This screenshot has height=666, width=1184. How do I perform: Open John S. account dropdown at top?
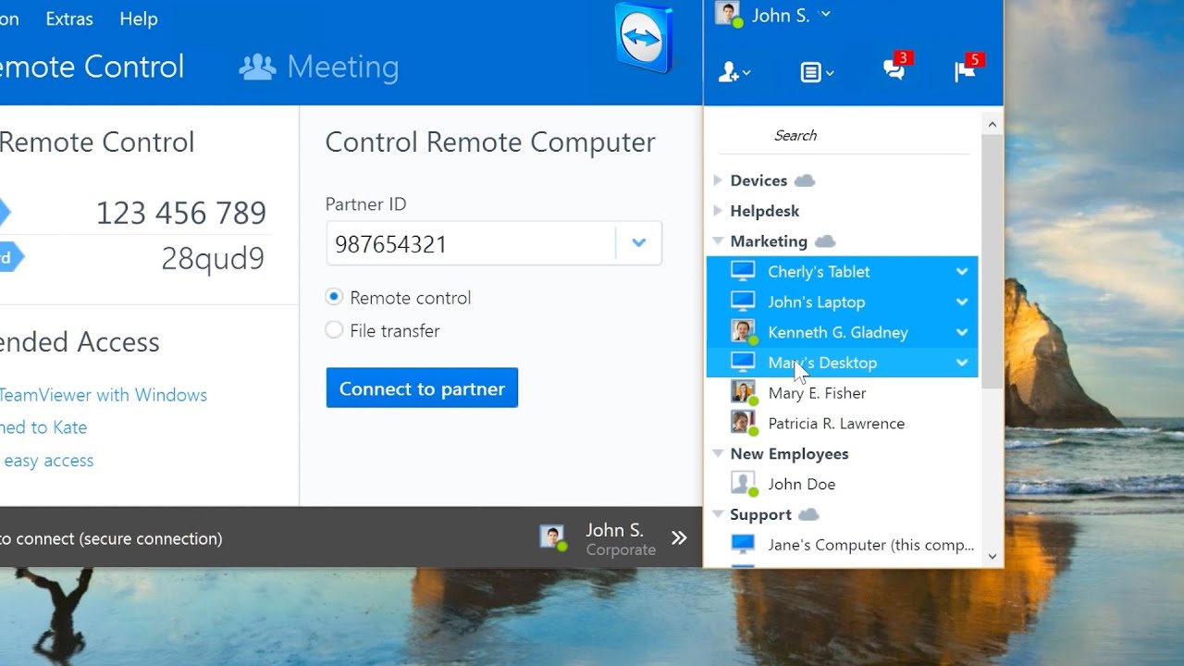826,15
